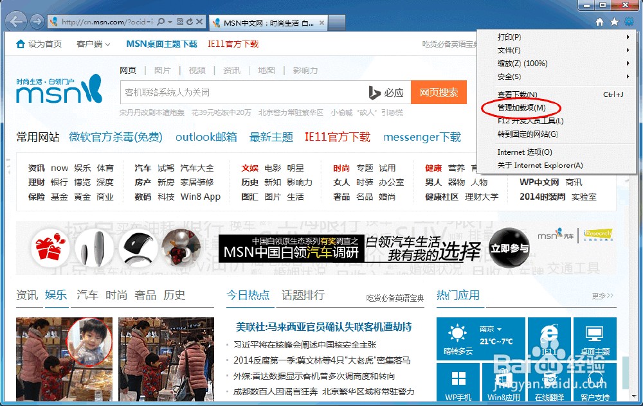The height and width of the screenshot is (406, 643).
Task: Open the 客户支持 tile
Action: point(595,383)
